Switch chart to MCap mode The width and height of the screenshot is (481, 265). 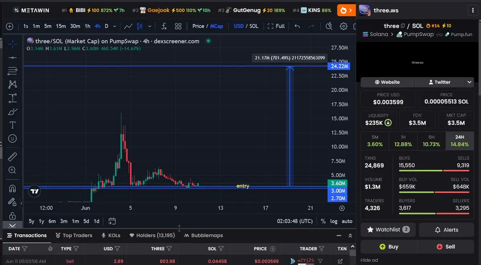pyautogui.click(x=217, y=26)
